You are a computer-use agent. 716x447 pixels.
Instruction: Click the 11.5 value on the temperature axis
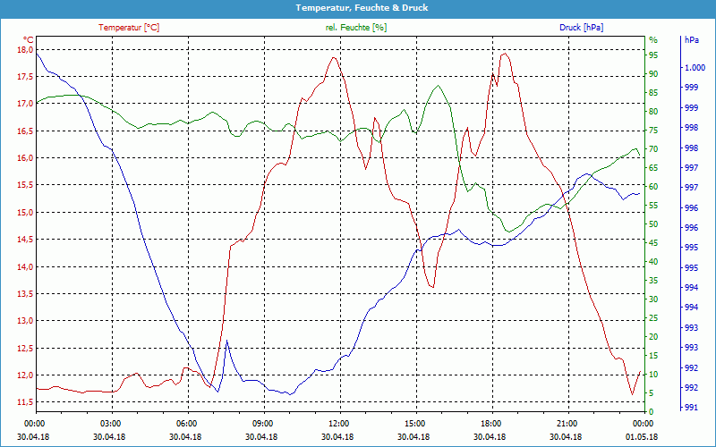coord(24,402)
